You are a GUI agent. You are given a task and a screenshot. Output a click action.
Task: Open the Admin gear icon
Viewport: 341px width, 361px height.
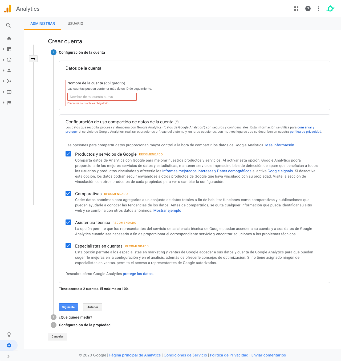pyautogui.click(x=9, y=345)
